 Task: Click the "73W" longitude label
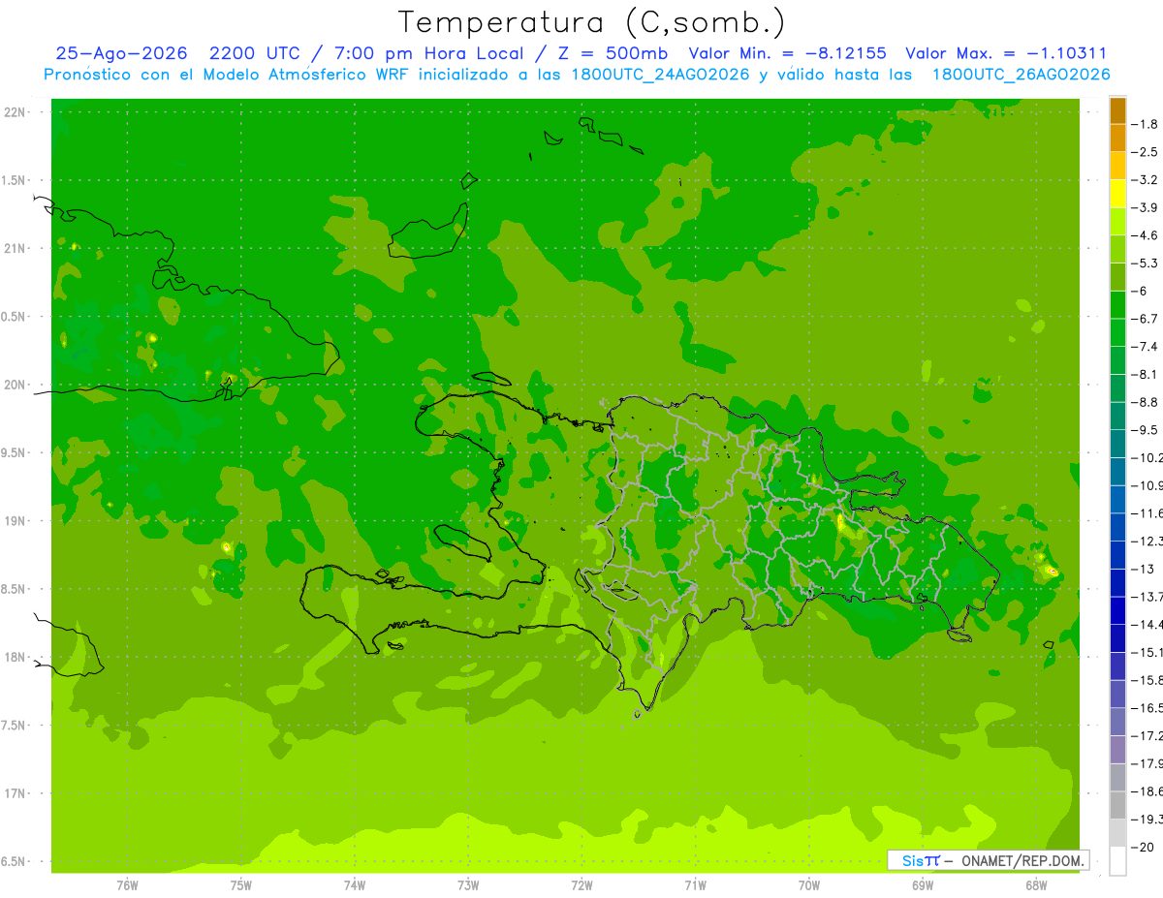pos(468,884)
